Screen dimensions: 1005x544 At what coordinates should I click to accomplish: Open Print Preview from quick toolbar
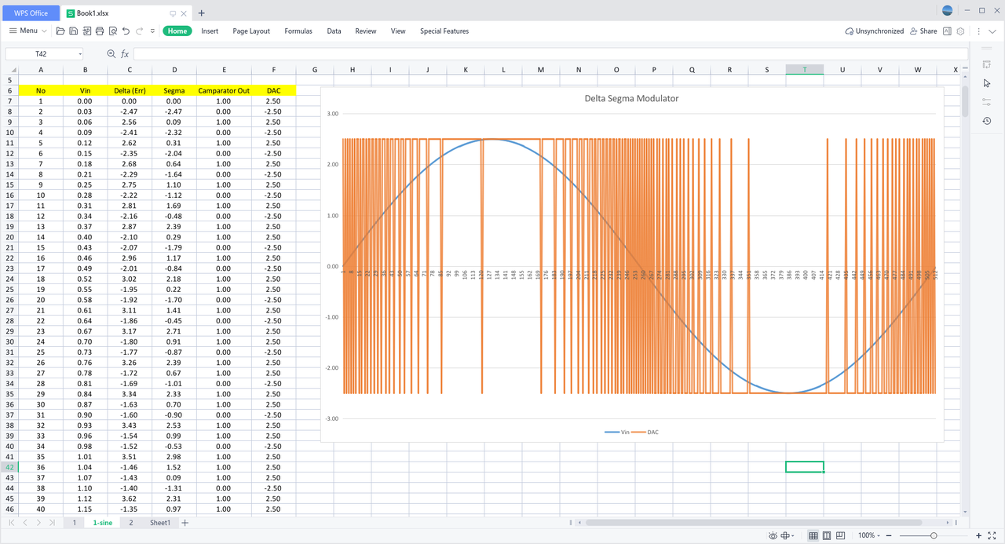(113, 31)
